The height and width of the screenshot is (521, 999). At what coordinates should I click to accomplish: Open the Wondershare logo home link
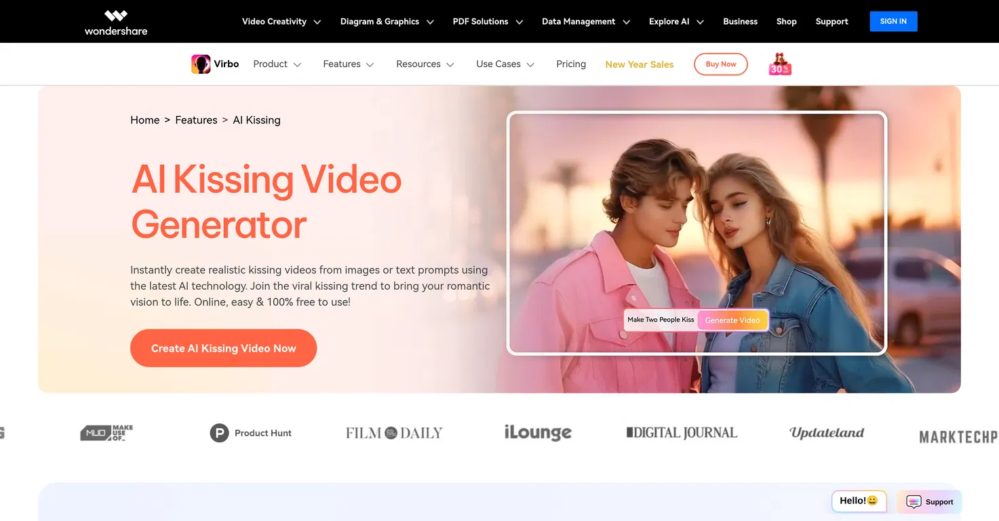point(116,22)
